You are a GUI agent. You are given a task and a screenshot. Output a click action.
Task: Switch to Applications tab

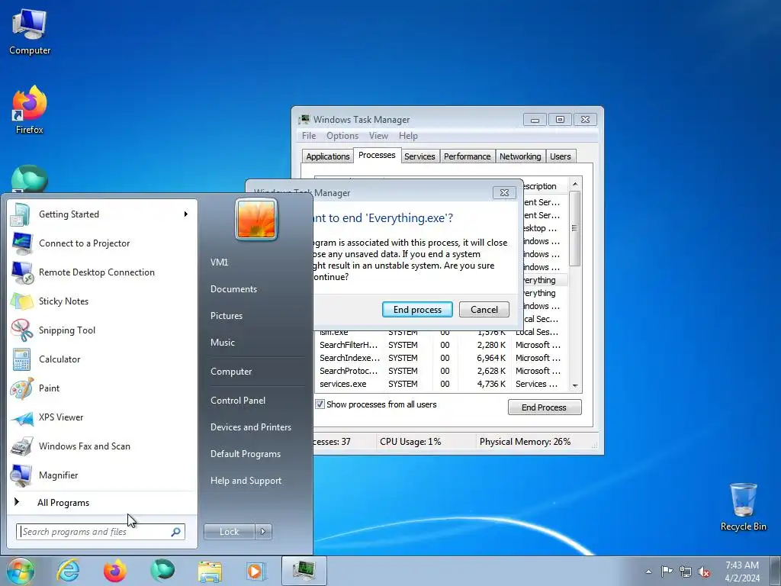pyautogui.click(x=328, y=156)
